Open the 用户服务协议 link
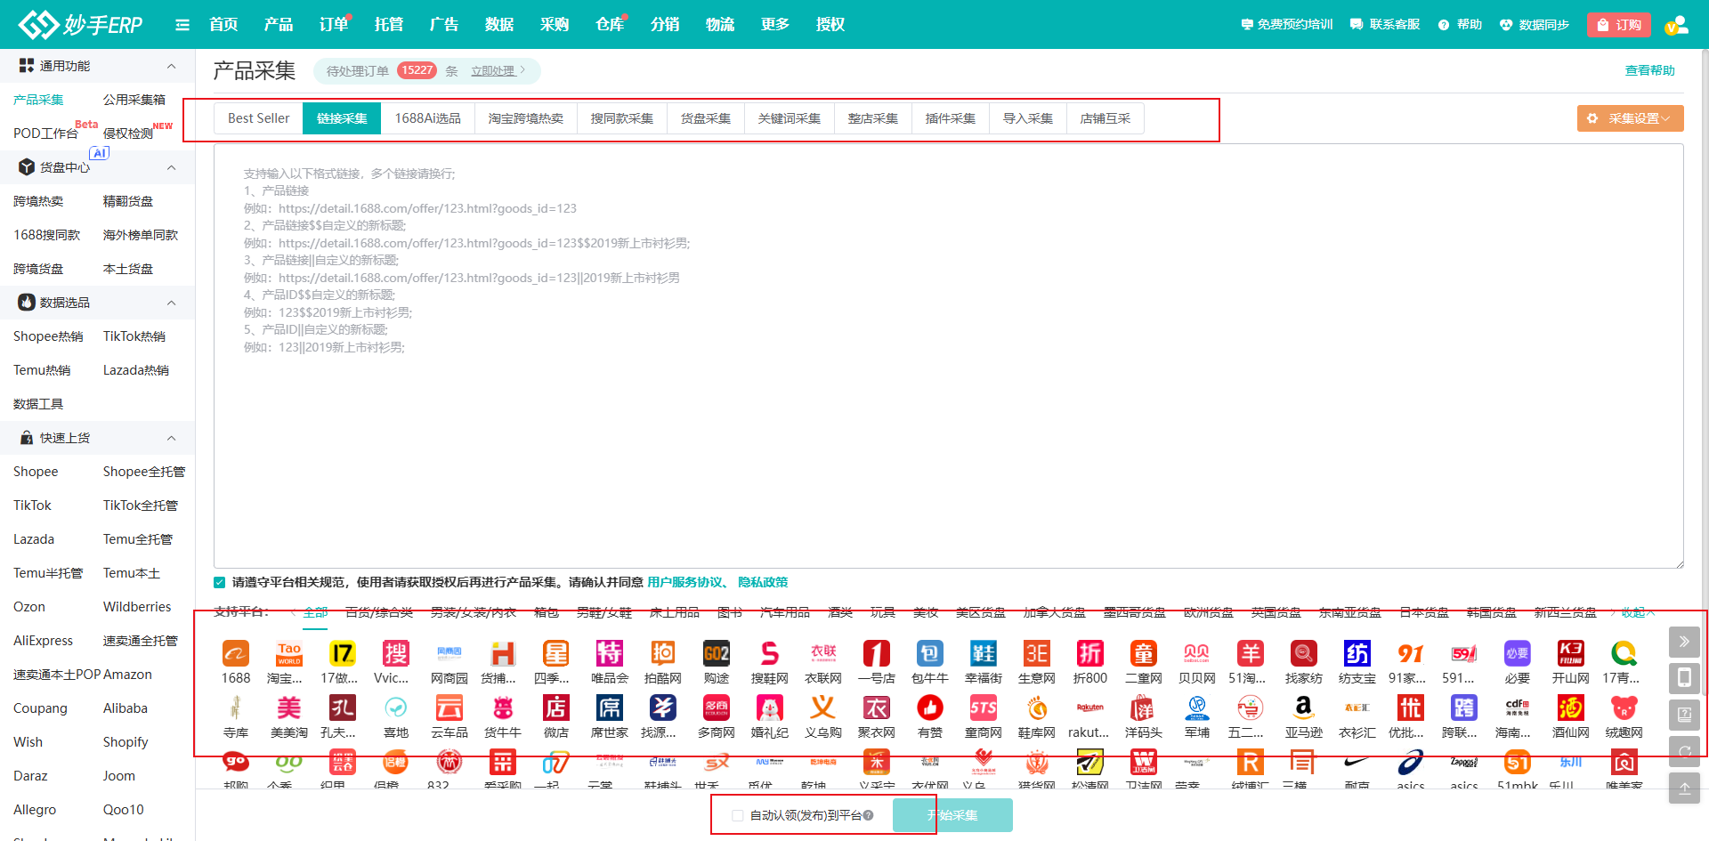Image resolution: width=1709 pixels, height=841 pixels. [x=685, y=582]
